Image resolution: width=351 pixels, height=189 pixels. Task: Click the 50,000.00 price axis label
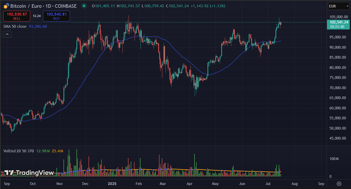pyautogui.click(x=338, y=128)
